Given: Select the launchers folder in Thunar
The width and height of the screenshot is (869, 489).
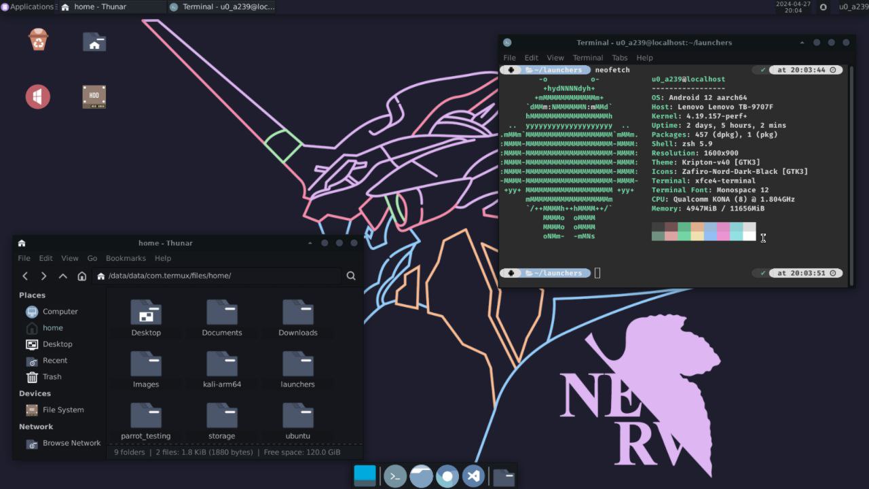Looking at the screenshot, I should [x=298, y=369].
